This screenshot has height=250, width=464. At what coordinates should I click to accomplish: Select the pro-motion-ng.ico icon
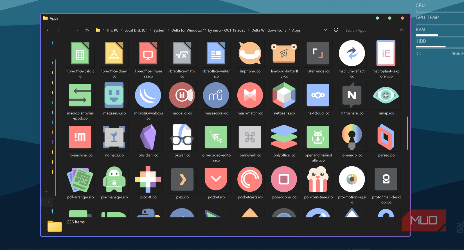coord(352,179)
